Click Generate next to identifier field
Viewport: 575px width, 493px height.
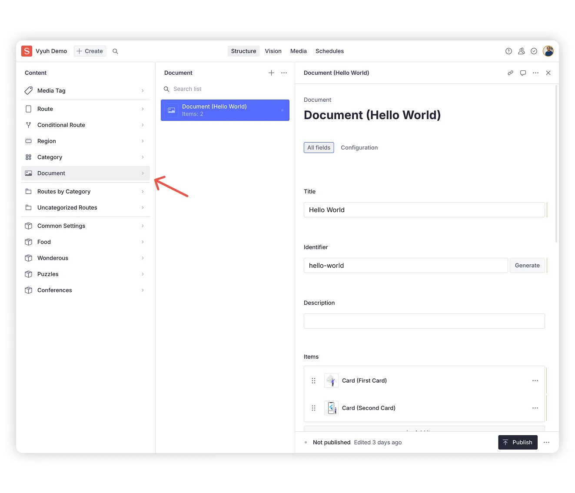[x=527, y=266]
